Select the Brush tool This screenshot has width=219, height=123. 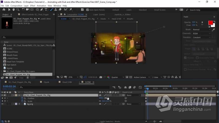[51, 9]
